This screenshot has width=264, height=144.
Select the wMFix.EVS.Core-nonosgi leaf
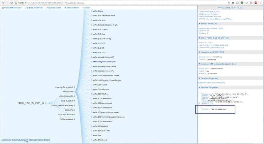(102, 39)
